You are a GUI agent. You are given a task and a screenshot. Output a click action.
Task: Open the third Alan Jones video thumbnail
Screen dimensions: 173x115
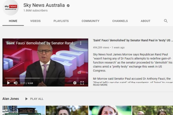point(110,110)
